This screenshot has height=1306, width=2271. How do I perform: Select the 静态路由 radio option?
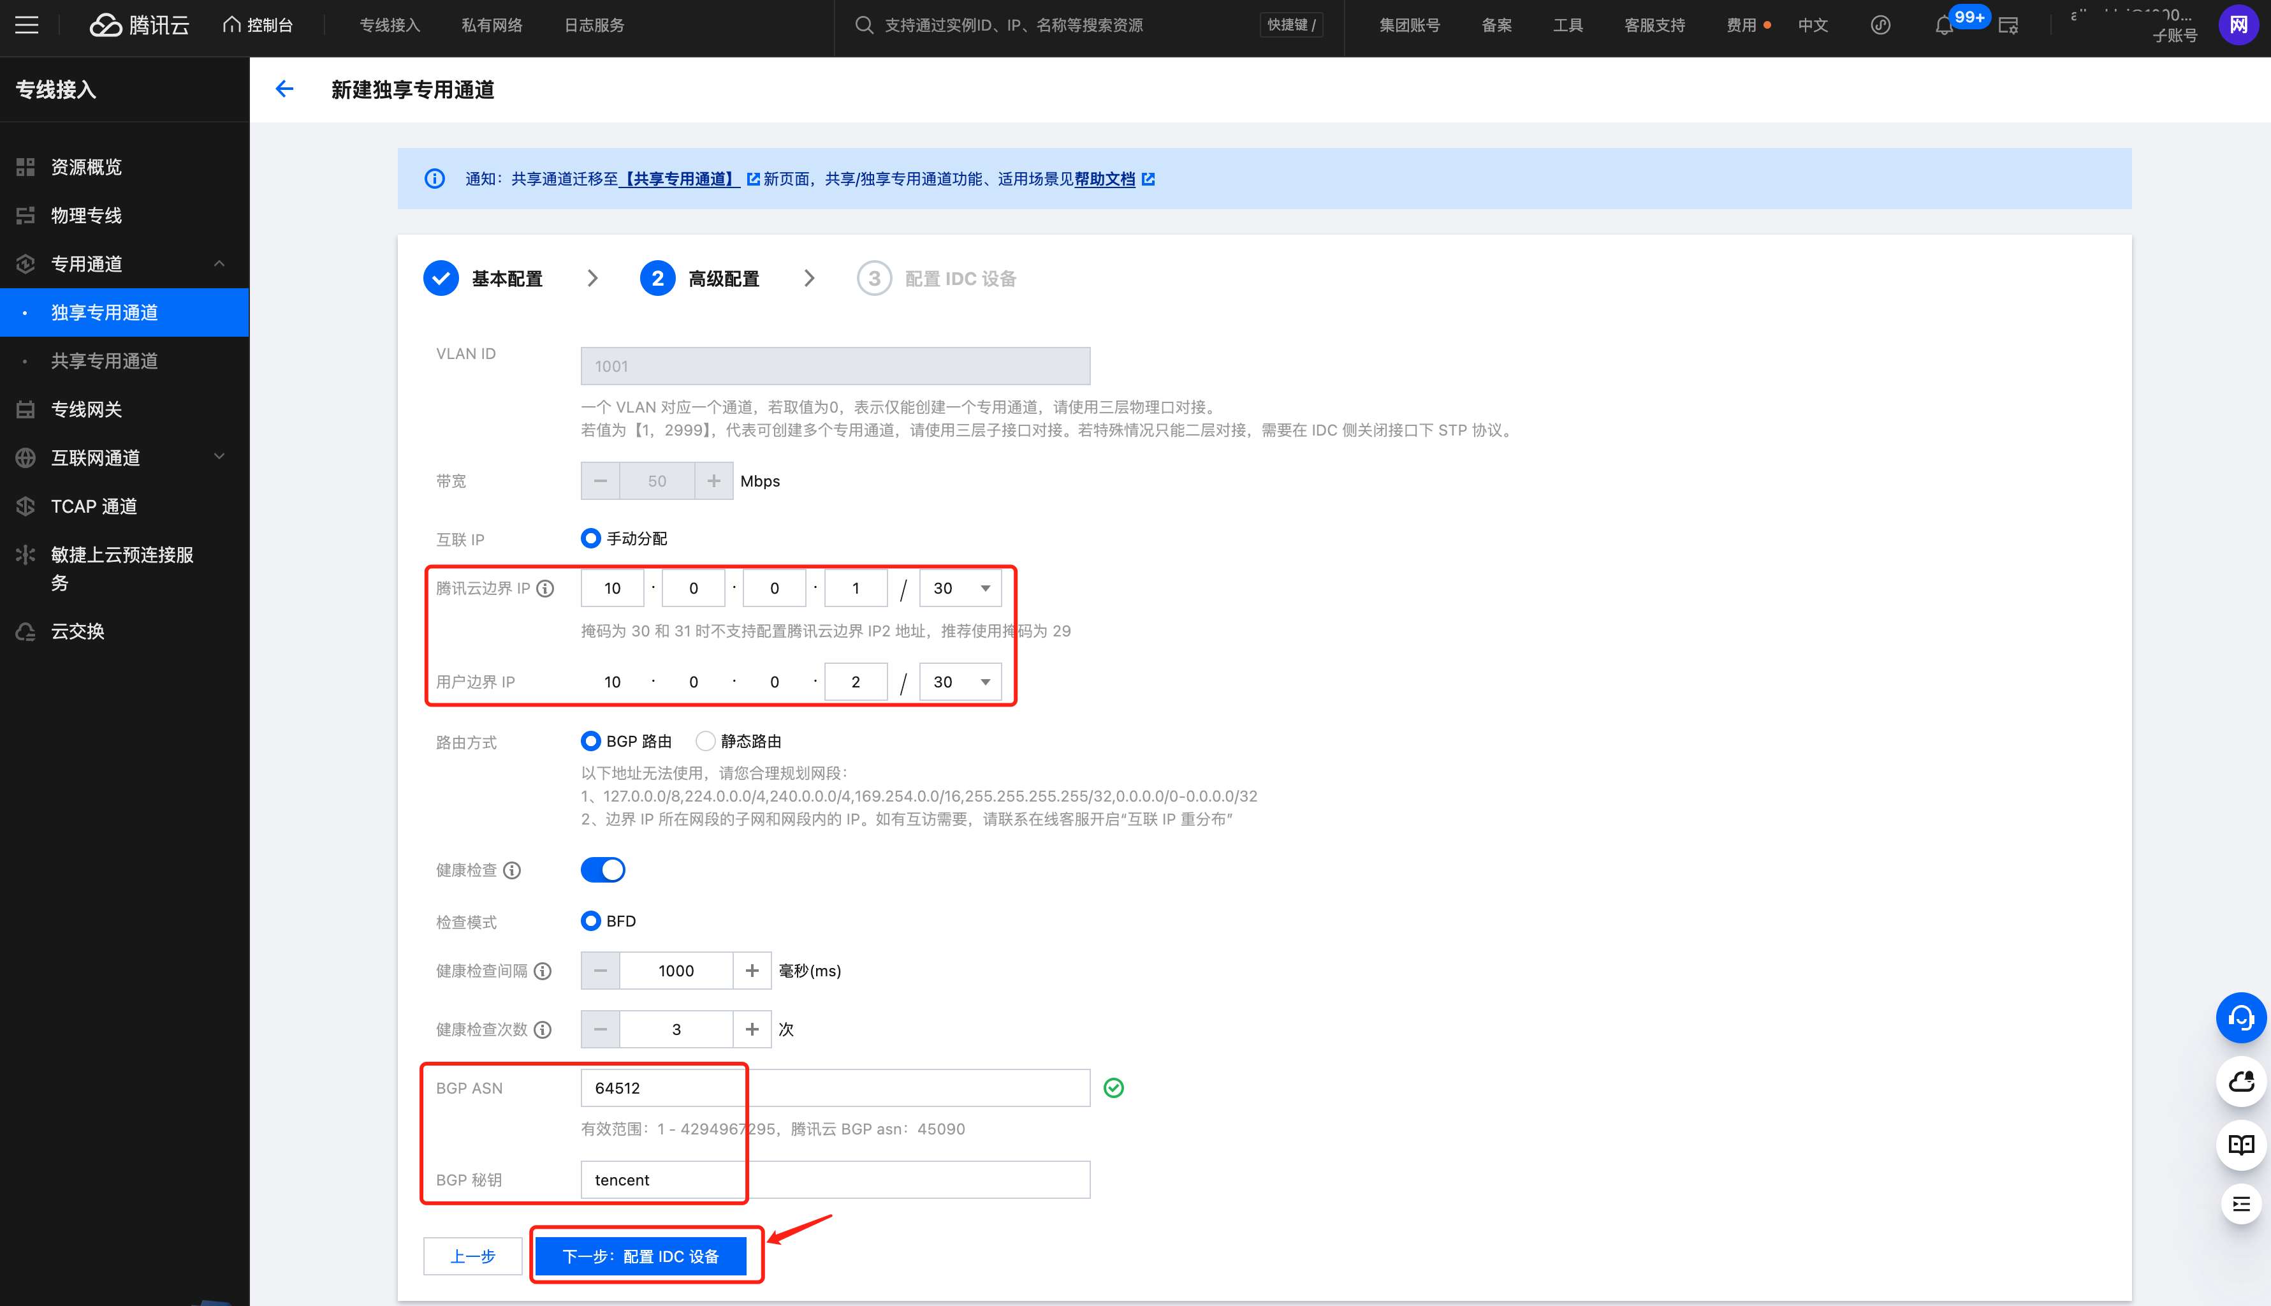coord(706,742)
